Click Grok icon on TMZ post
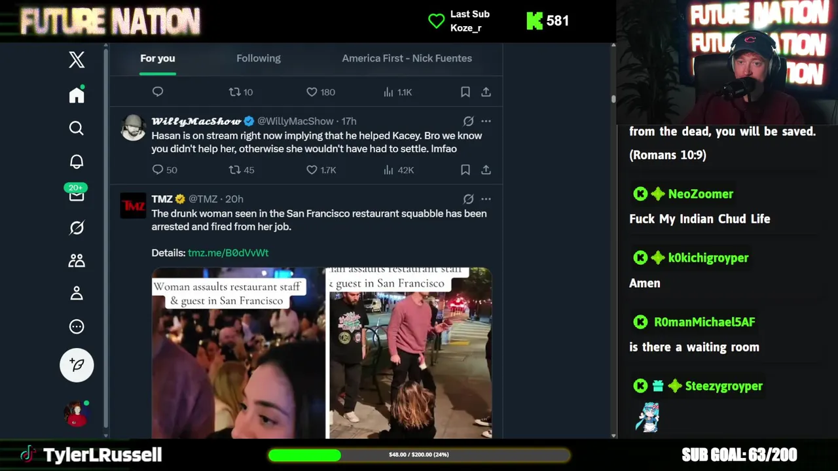This screenshot has width=838, height=471. click(468, 199)
